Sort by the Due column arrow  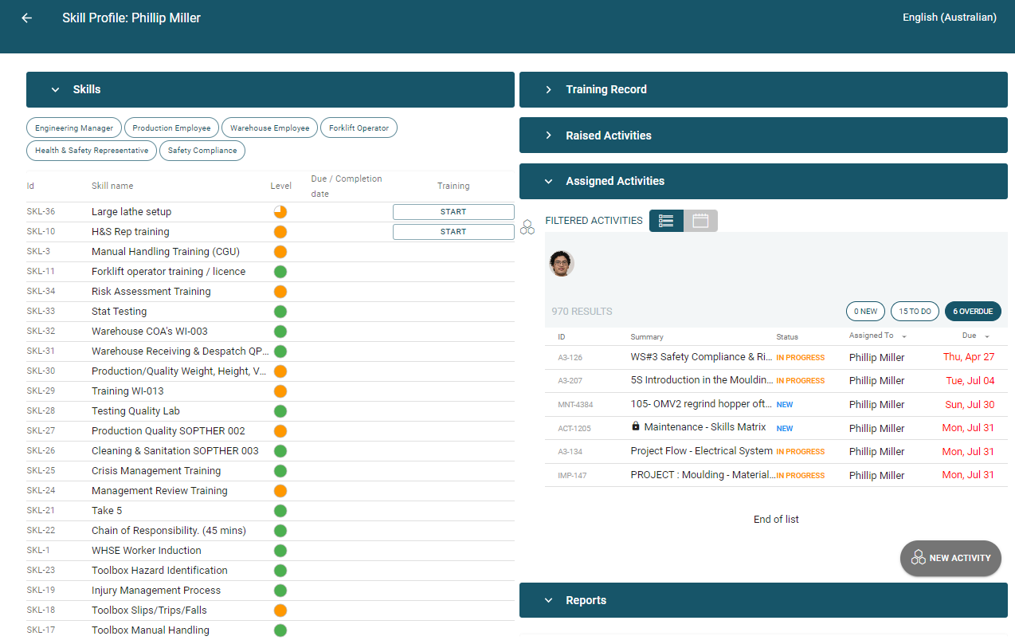click(x=987, y=337)
